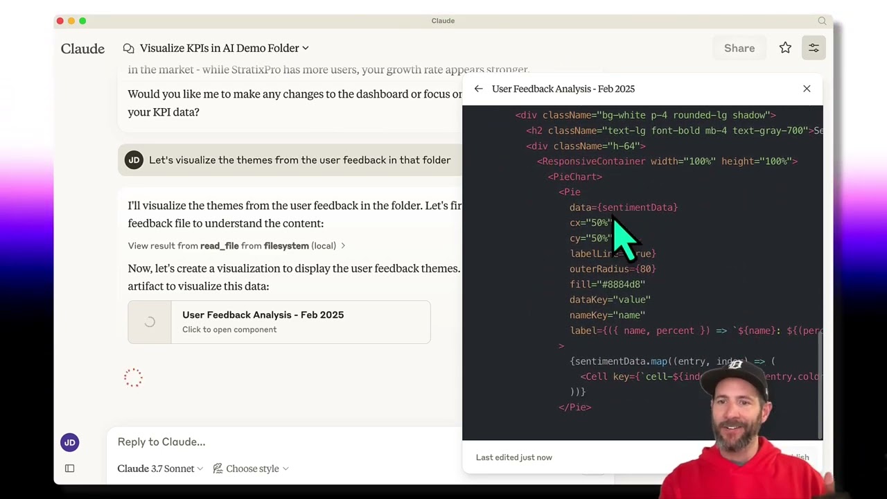Click the '</Pie>' closing tag line
The width and height of the screenshot is (887, 499).
point(575,407)
